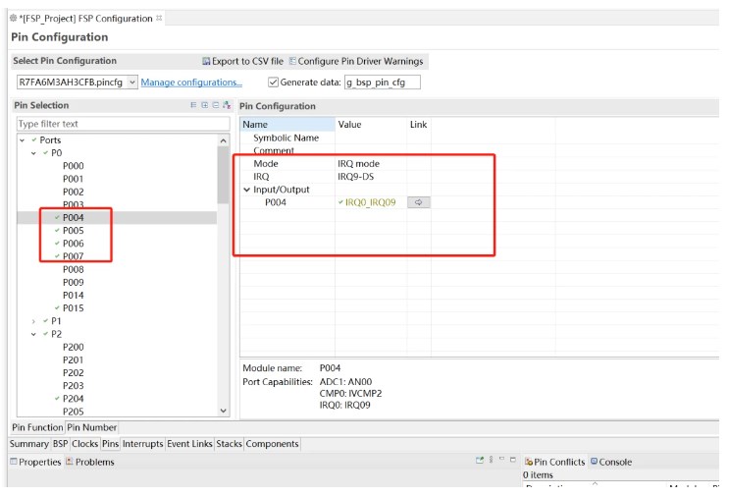Switch to the Pin Function tab

(x=37, y=427)
